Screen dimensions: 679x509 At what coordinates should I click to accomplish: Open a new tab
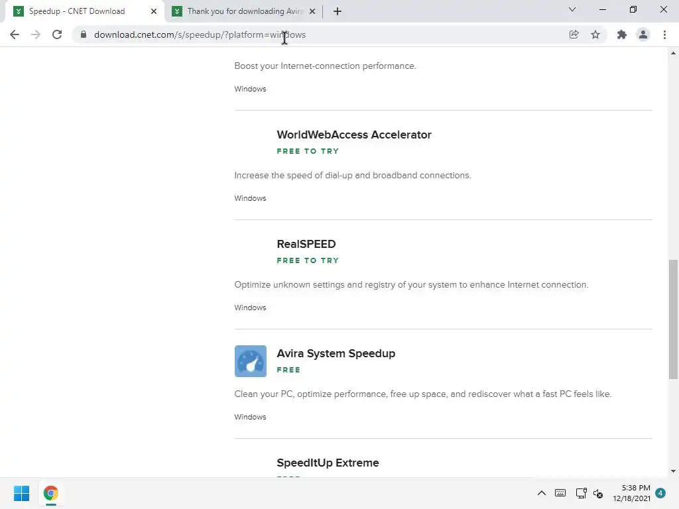point(338,11)
